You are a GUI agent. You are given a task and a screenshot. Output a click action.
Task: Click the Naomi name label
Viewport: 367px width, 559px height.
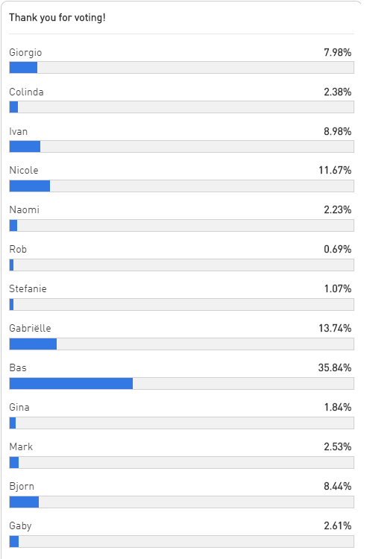pos(25,209)
